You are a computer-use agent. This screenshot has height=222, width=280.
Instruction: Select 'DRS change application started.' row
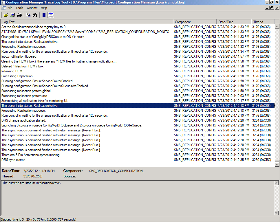138,120
